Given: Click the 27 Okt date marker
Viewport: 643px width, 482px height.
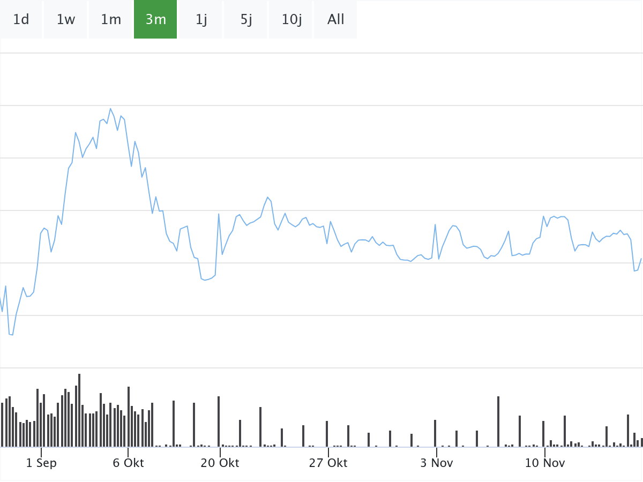Looking at the screenshot, I should (328, 463).
